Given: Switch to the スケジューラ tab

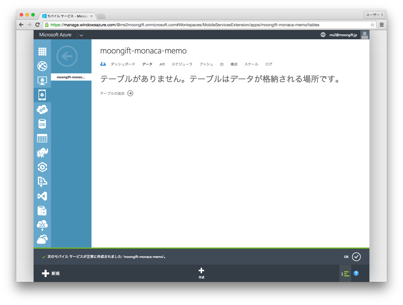Looking at the screenshot, I should [x=182, y=64].
